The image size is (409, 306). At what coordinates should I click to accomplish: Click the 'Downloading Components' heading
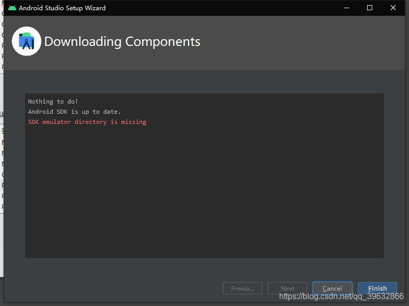pos(122,42)
